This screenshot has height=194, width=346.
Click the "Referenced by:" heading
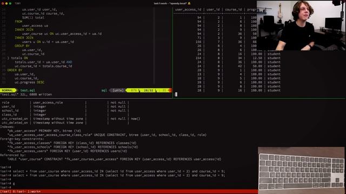coord(13,155)
